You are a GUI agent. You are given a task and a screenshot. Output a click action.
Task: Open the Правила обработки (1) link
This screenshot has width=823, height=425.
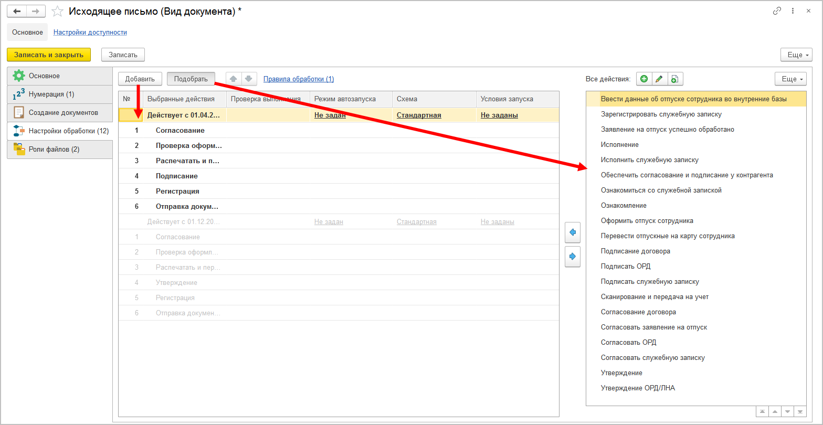click(298, 79)
